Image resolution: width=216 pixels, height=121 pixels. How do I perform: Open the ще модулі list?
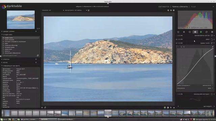(x=209, y=106)
